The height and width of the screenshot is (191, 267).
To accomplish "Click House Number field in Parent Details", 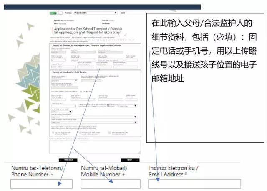I will click(x=58, y=60).
